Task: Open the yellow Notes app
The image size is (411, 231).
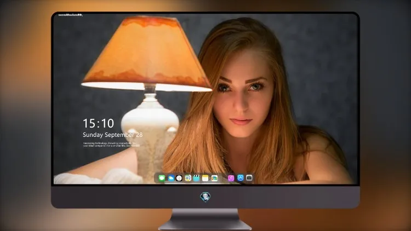Action: point(206,178)
